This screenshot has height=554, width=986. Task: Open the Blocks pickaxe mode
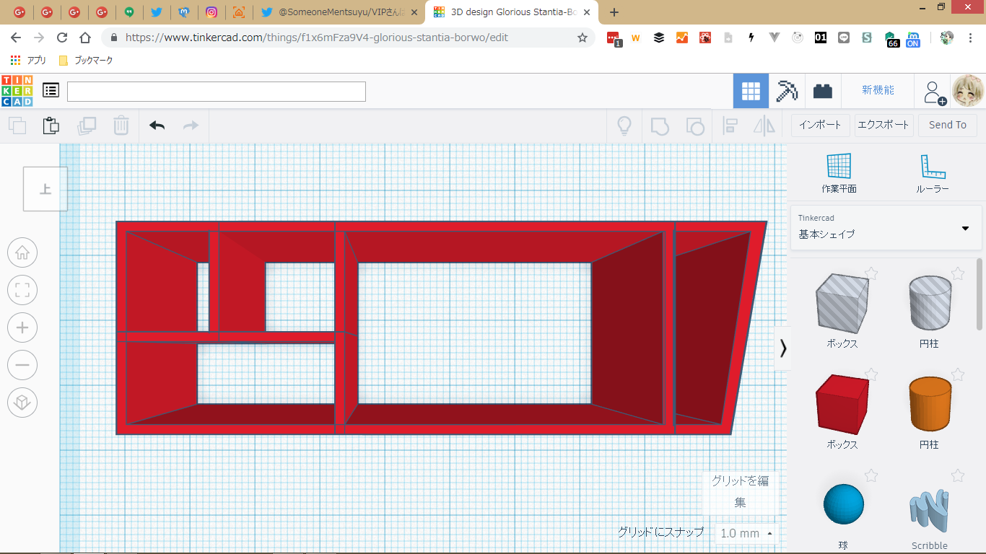pyautogui.click(x=787, y=91)
